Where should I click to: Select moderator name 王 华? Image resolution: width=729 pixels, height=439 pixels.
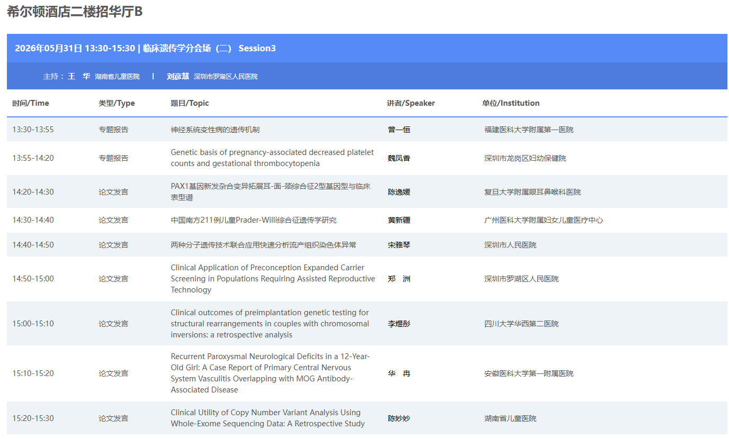79,76
